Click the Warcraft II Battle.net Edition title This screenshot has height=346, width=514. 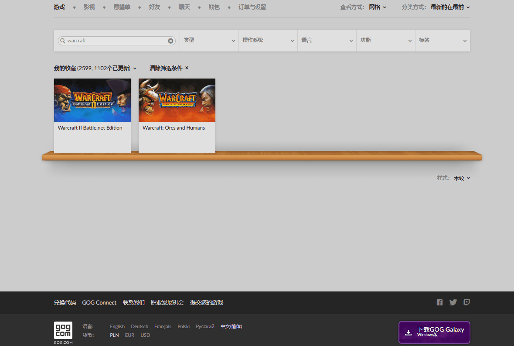click(90, 128)
